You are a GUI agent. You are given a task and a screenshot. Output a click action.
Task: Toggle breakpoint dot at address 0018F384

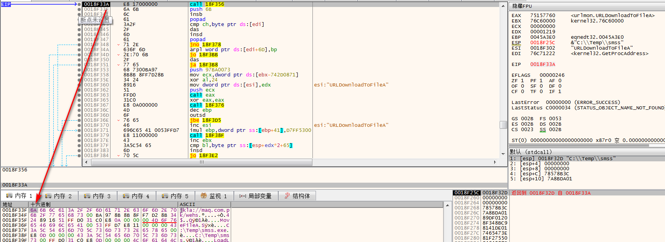coord(79,156)
